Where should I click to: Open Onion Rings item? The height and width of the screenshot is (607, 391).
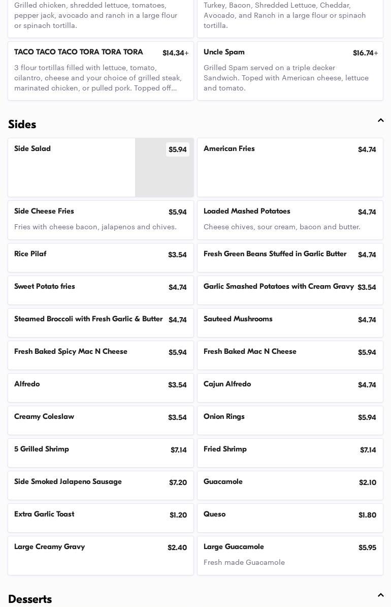point(290,420)
